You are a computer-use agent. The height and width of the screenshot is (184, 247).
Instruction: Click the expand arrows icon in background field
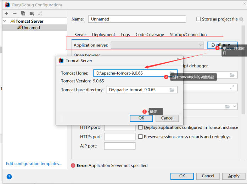(232, 87)
